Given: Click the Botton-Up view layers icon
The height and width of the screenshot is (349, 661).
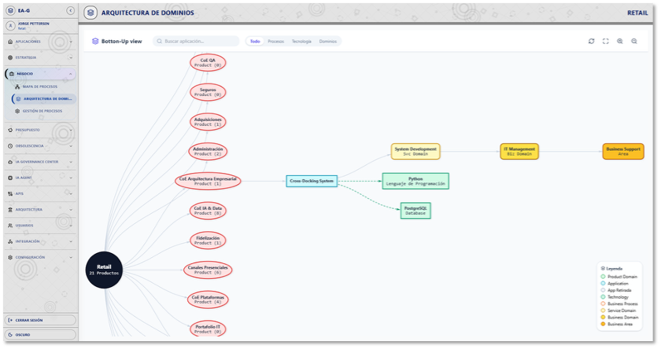Looking at the screenshot, I should [95, 41].
